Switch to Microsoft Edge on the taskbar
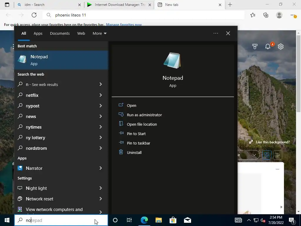The width and height of the screenshot is (301, 226). click(144, 220)
